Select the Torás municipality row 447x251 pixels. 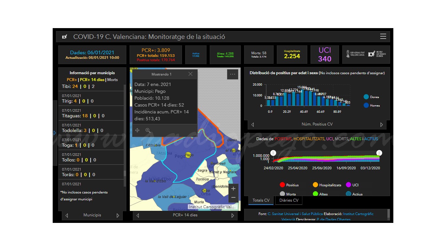pos(91,172)
